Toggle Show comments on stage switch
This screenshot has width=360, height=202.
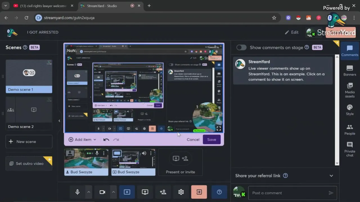pos(241,47)
